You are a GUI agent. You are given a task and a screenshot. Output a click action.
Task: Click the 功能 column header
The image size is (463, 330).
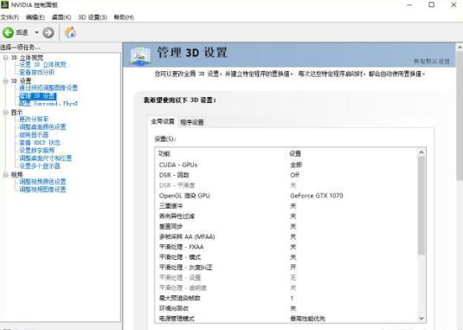tap(164, 153)
